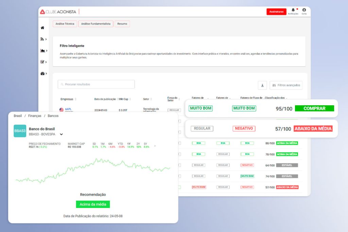The image size is (348, 232).
Task: Click the NEGATIVO badge in the 64/100 row
Action: 247,165
